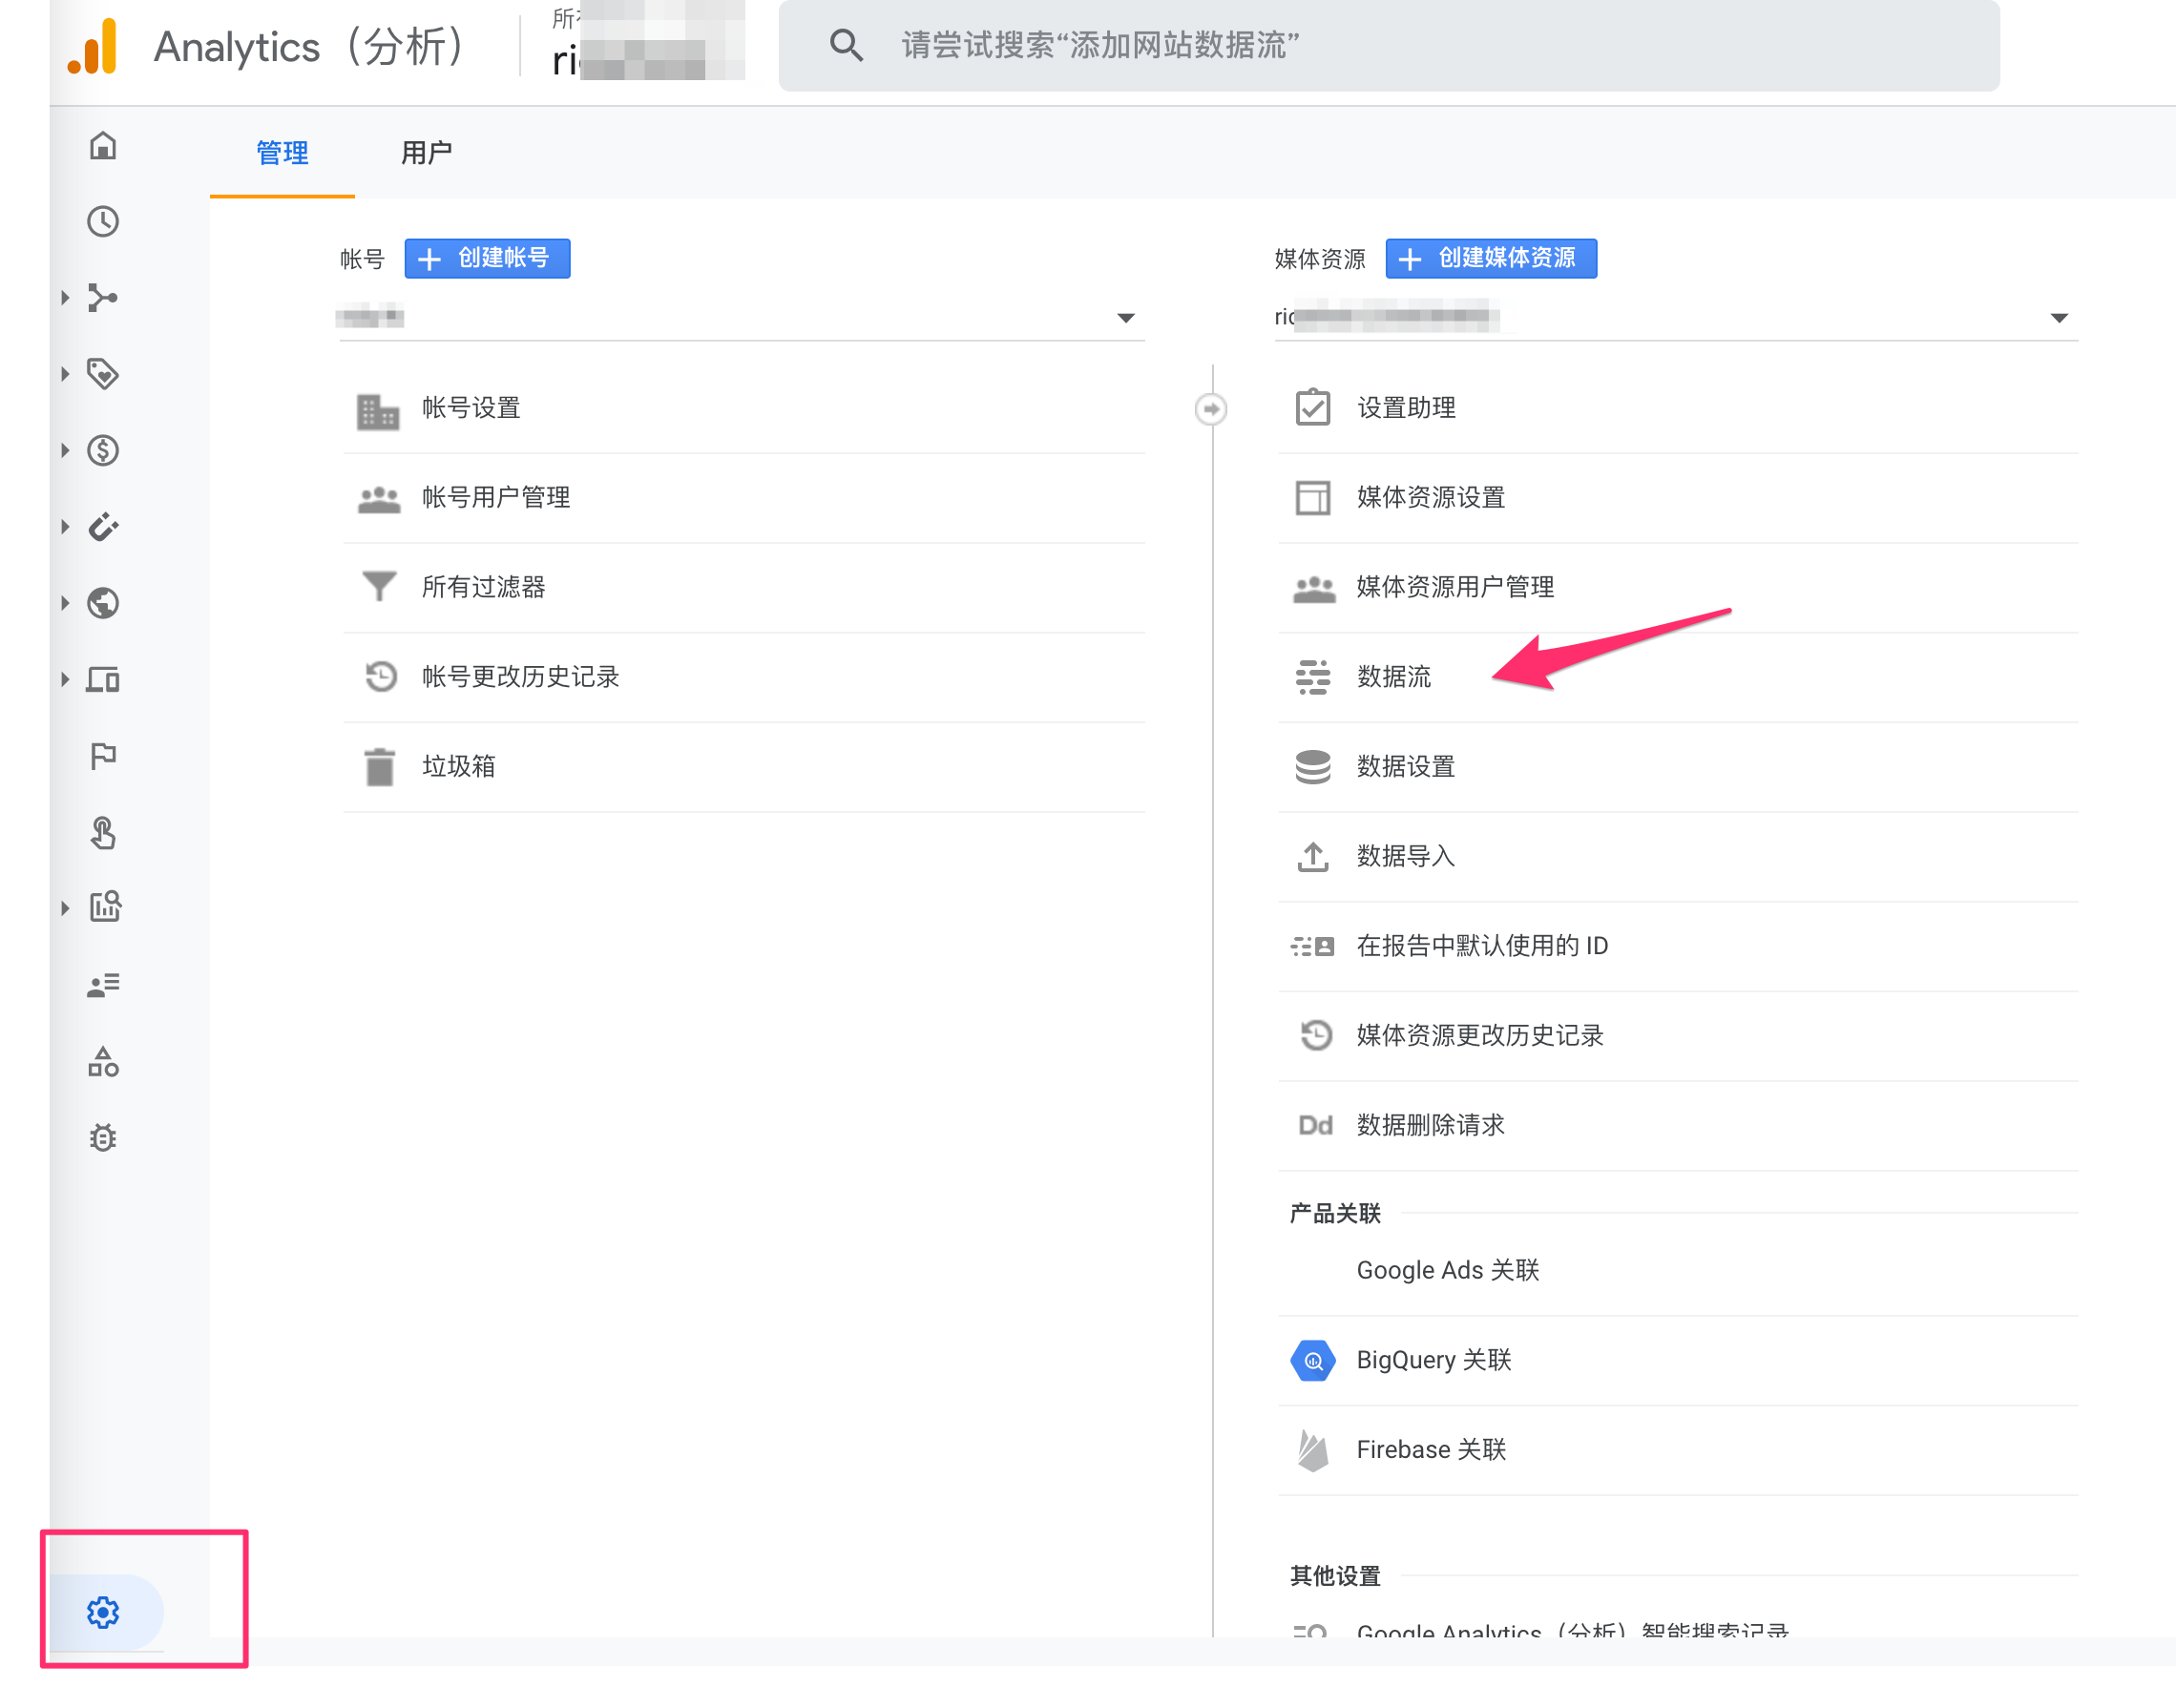Click the property selector in header

click(x=648, y=45)
